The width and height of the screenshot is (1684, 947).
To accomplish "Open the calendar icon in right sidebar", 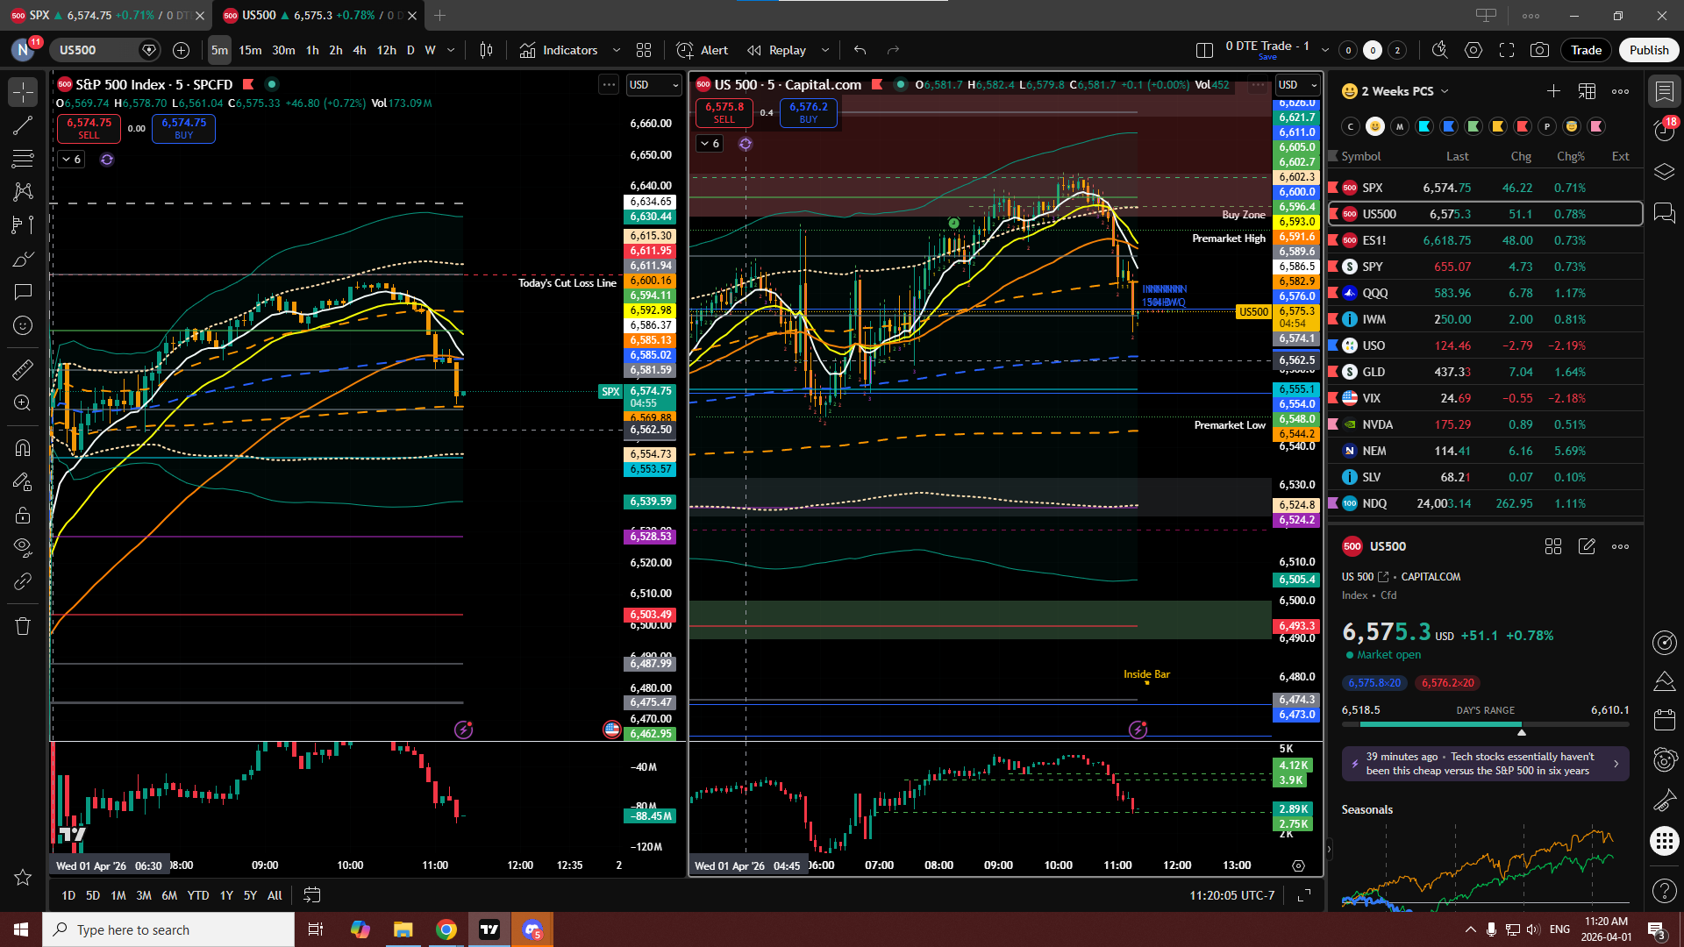I will (1664, 721).
